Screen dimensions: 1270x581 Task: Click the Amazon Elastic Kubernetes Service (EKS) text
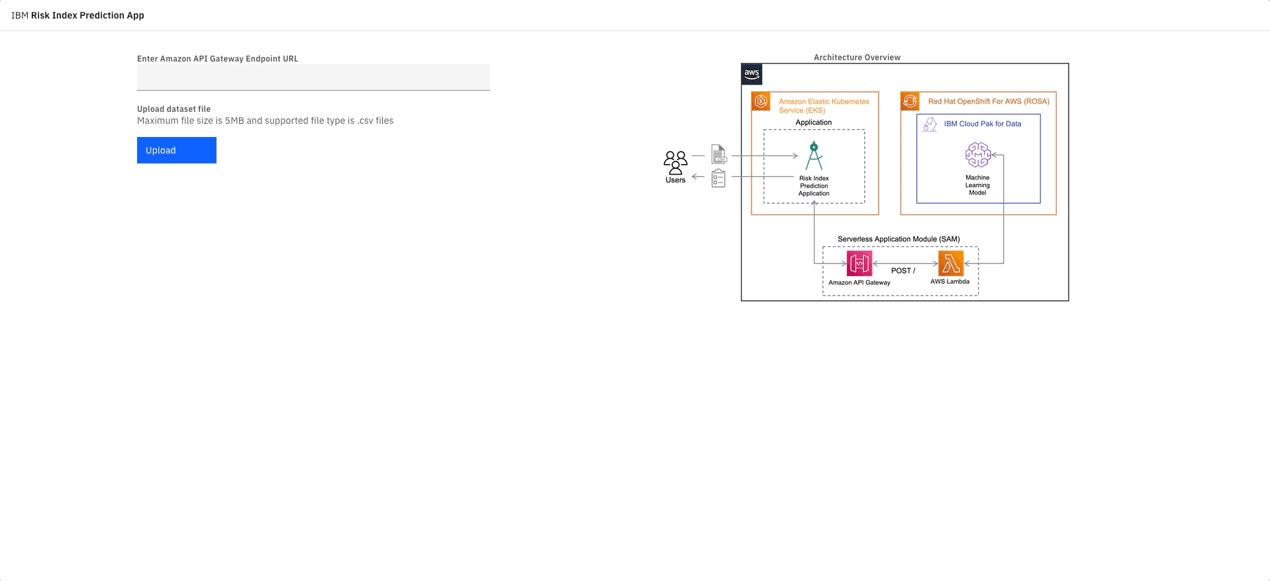point(824,106)
